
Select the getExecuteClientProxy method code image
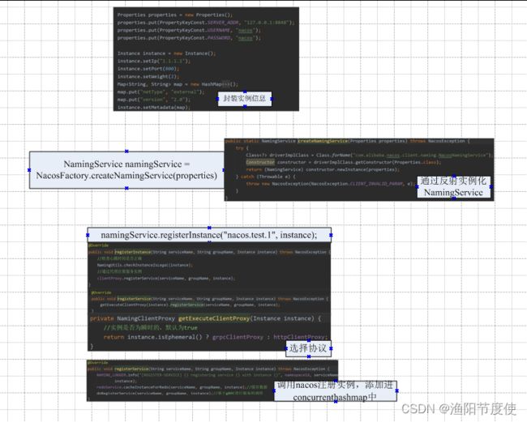pos(209,332)
